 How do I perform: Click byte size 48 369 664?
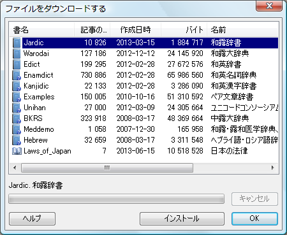(186, 118)
